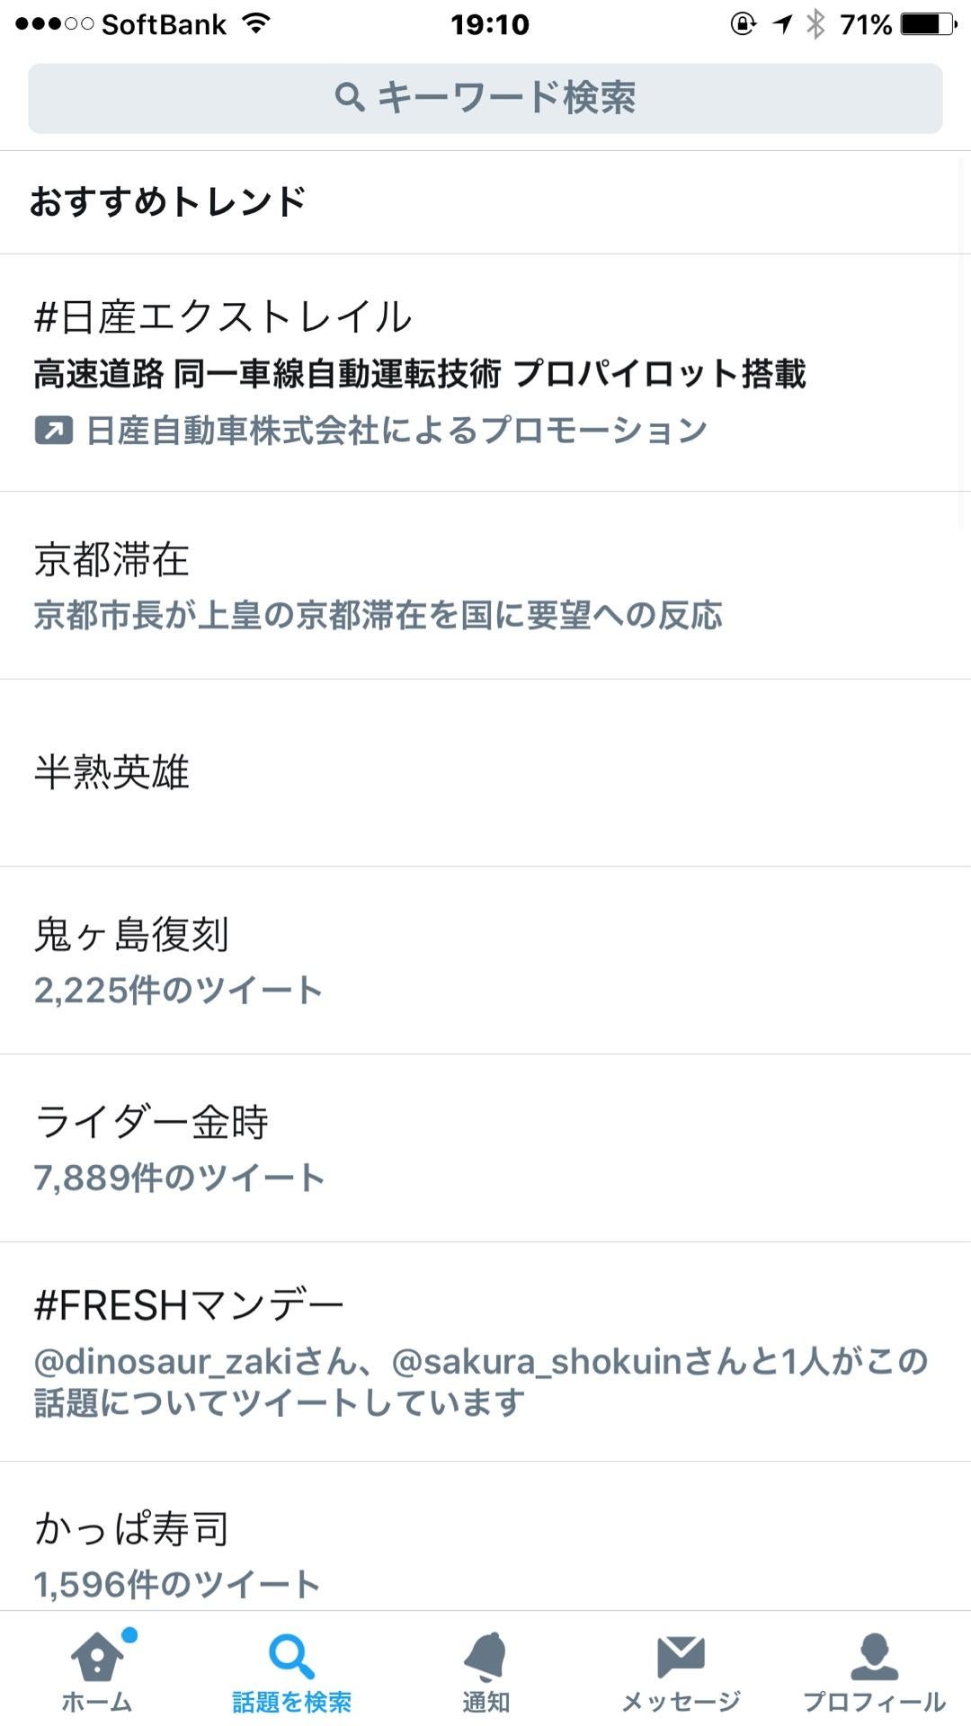
Task: Open the #日産エクストレイル promoted trend
Action: pyautogui.click(x=485, y=373)
